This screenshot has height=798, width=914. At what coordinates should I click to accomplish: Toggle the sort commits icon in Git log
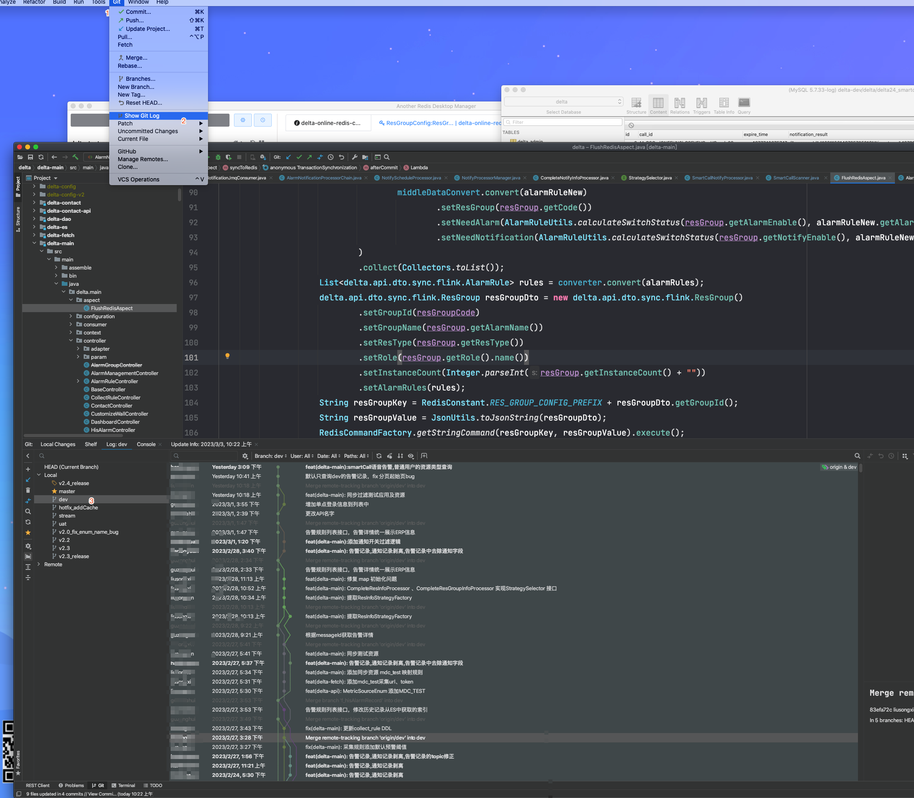tap(400, 456)
